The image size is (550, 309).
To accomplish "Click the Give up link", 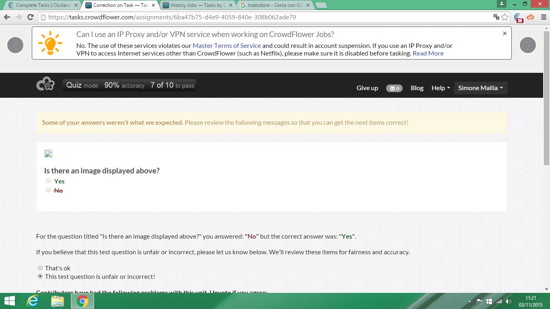I will (367, 88).
